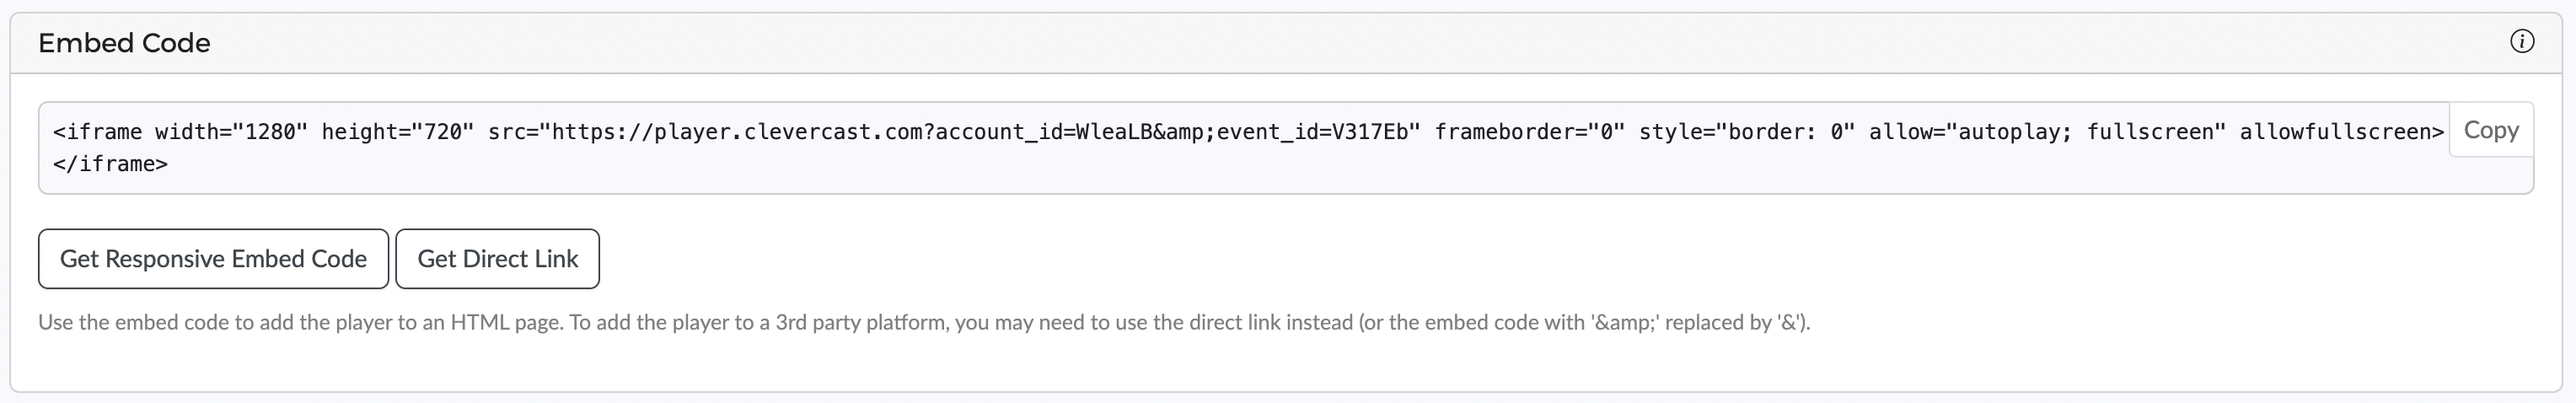Click Get Responsive Embed Code
The width and height of the screenshot is (2576, 403).
pos(213,259)
